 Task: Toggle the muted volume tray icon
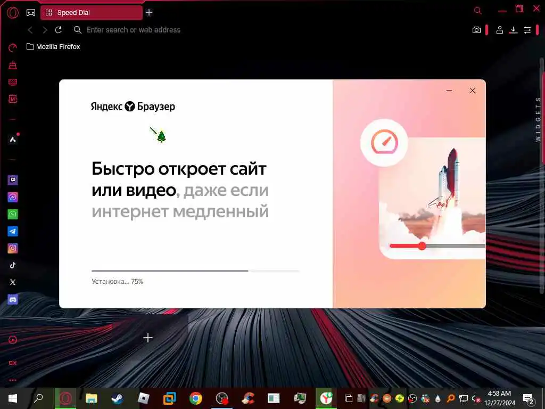point(476,398)
